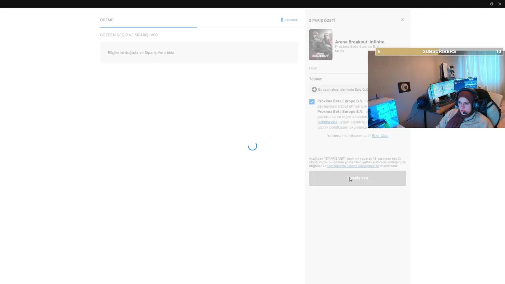
Task: Toggle the Proxima Beta Europe B.V. consent checkbox
Action: click(x=312, y=102)
